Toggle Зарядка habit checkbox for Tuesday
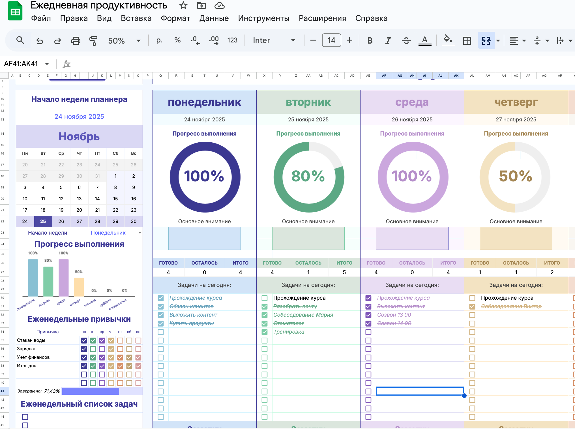This screenshot has height=429, width=575. coord(93,349)
